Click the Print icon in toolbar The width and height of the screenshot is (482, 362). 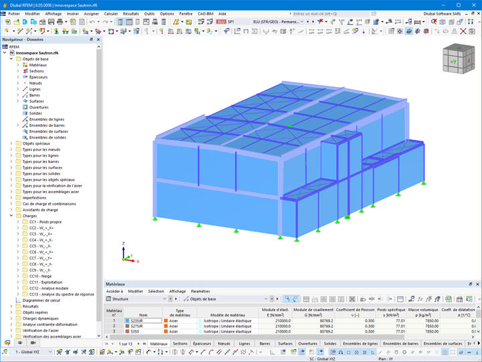tap(60, 22)
